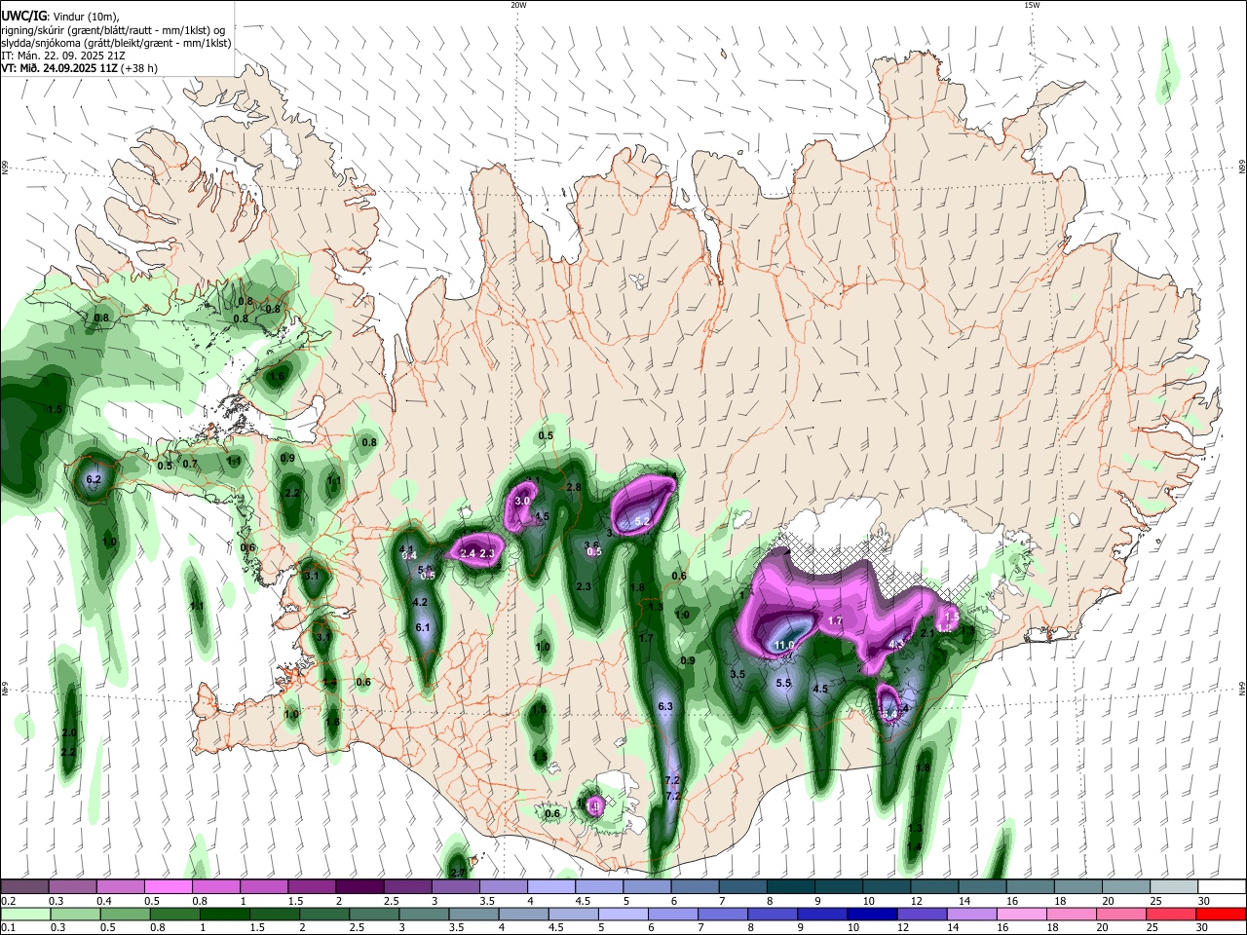
Task: Pick the dark navy blue rain legend swatch
Action: pyautogui.click(x=871, y=914)
